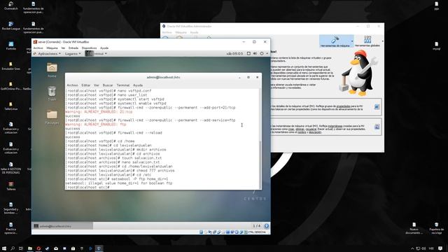Open the terminal's Terminal menu
This screenshot has width=448, height=252.
tap(123, 85)
